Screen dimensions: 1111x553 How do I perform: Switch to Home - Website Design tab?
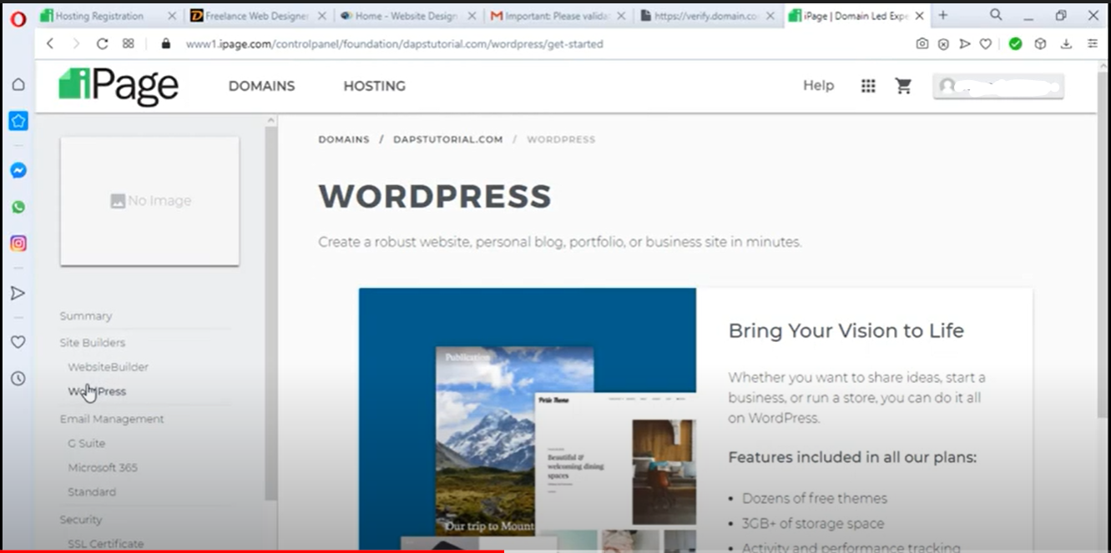(407, 16)
